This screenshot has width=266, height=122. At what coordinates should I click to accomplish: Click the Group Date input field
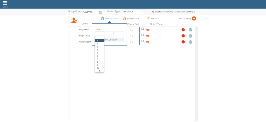[90, 12]
